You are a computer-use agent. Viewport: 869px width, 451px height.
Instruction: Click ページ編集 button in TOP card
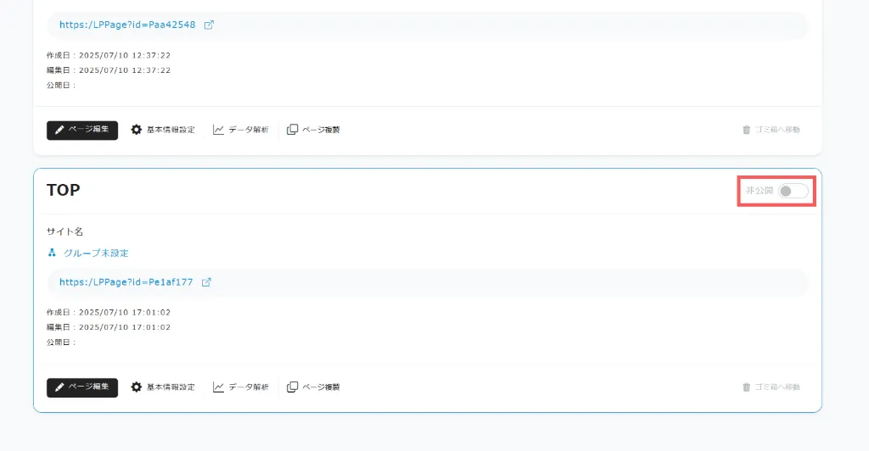tap(82, 387)
